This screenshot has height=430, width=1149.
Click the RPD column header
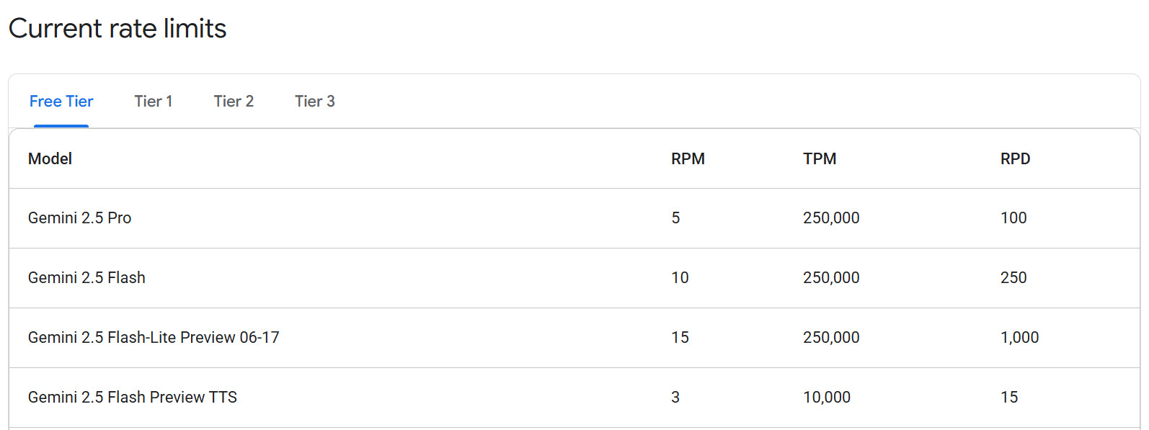[1015, 159]
